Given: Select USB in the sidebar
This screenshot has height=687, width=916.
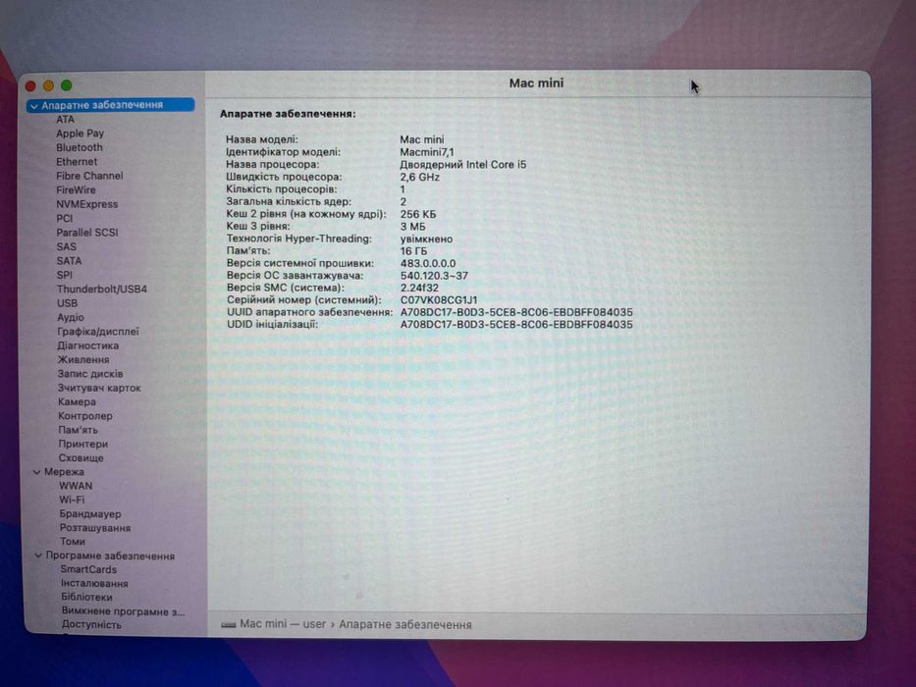Looking at the screenshot, I should pos(67,302).
